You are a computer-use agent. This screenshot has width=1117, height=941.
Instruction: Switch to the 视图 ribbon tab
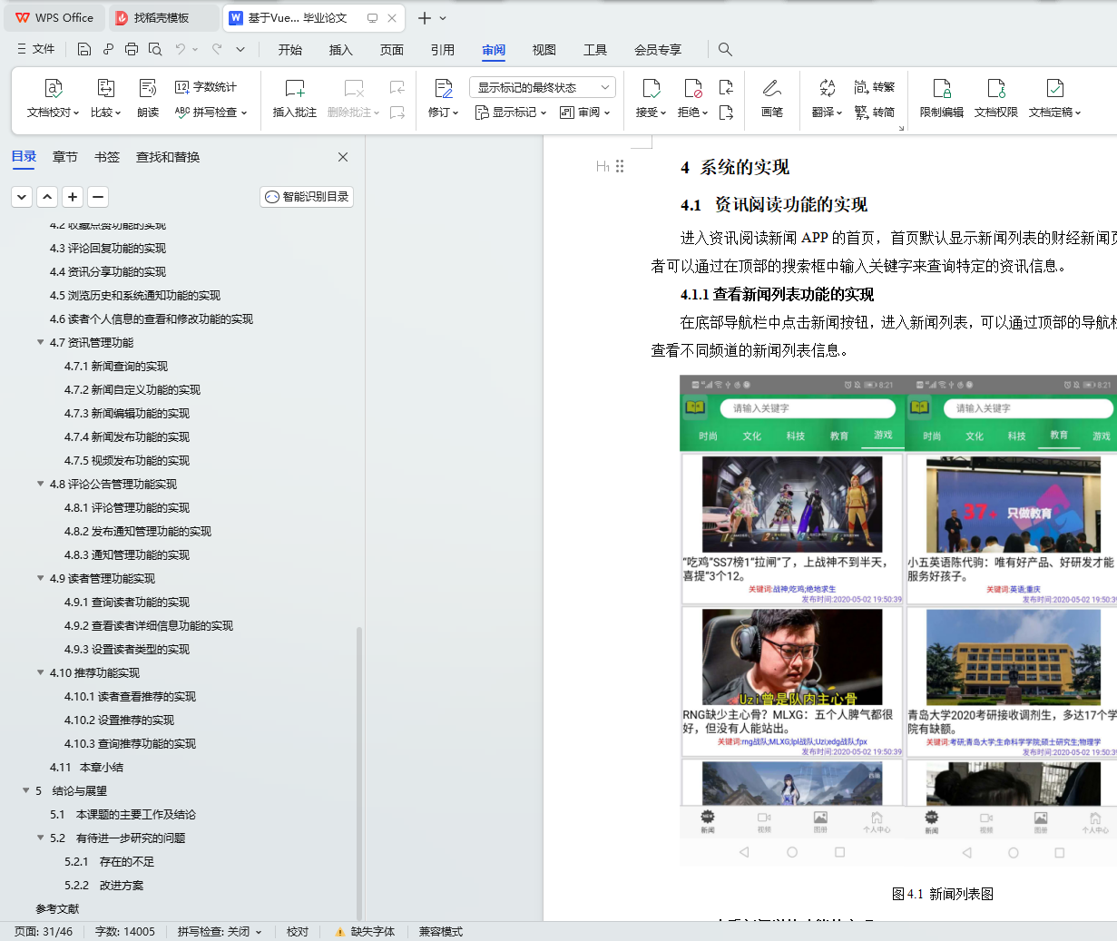(544, 50)
